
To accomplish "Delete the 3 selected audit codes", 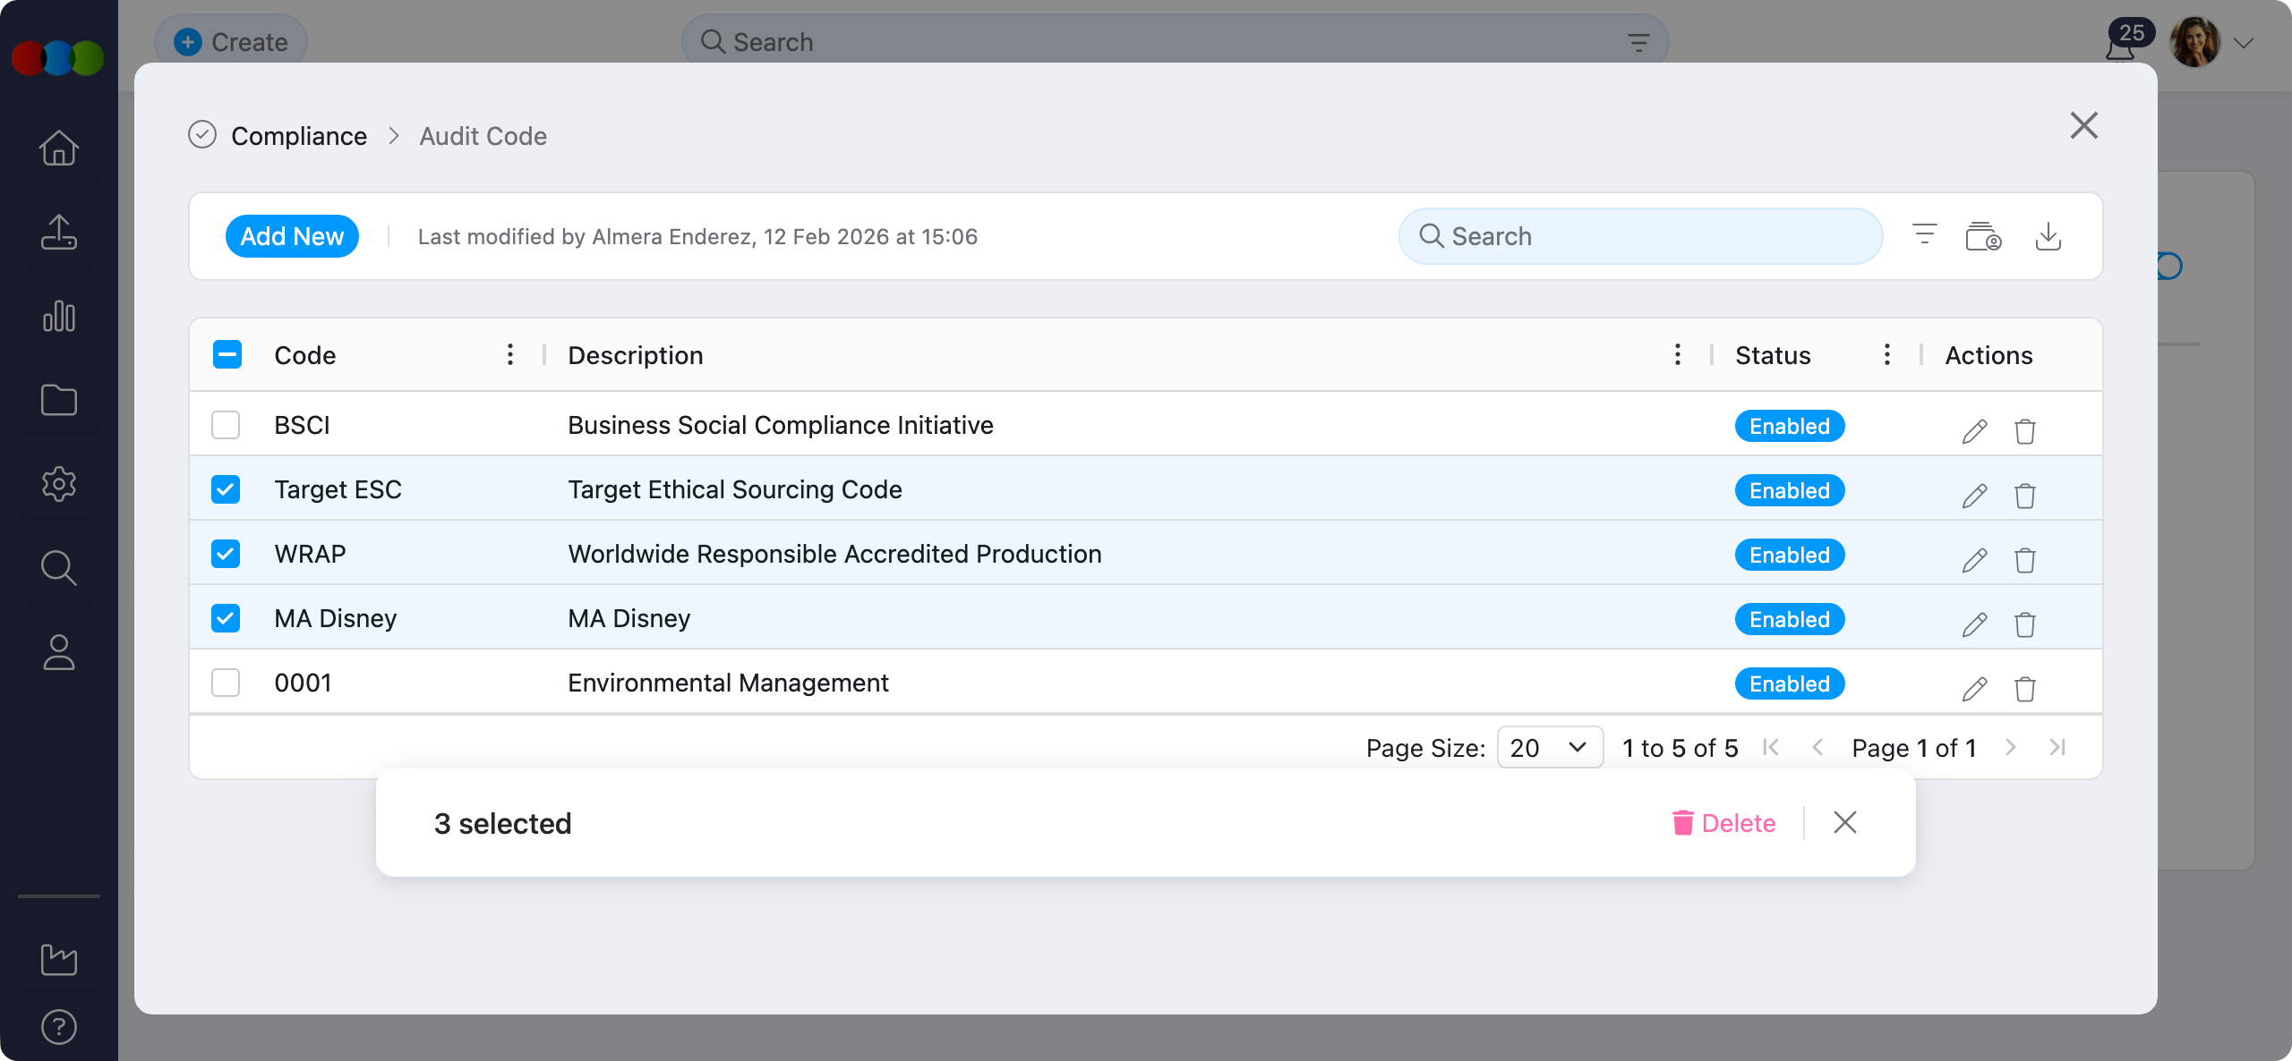I will click(1724, 822).
